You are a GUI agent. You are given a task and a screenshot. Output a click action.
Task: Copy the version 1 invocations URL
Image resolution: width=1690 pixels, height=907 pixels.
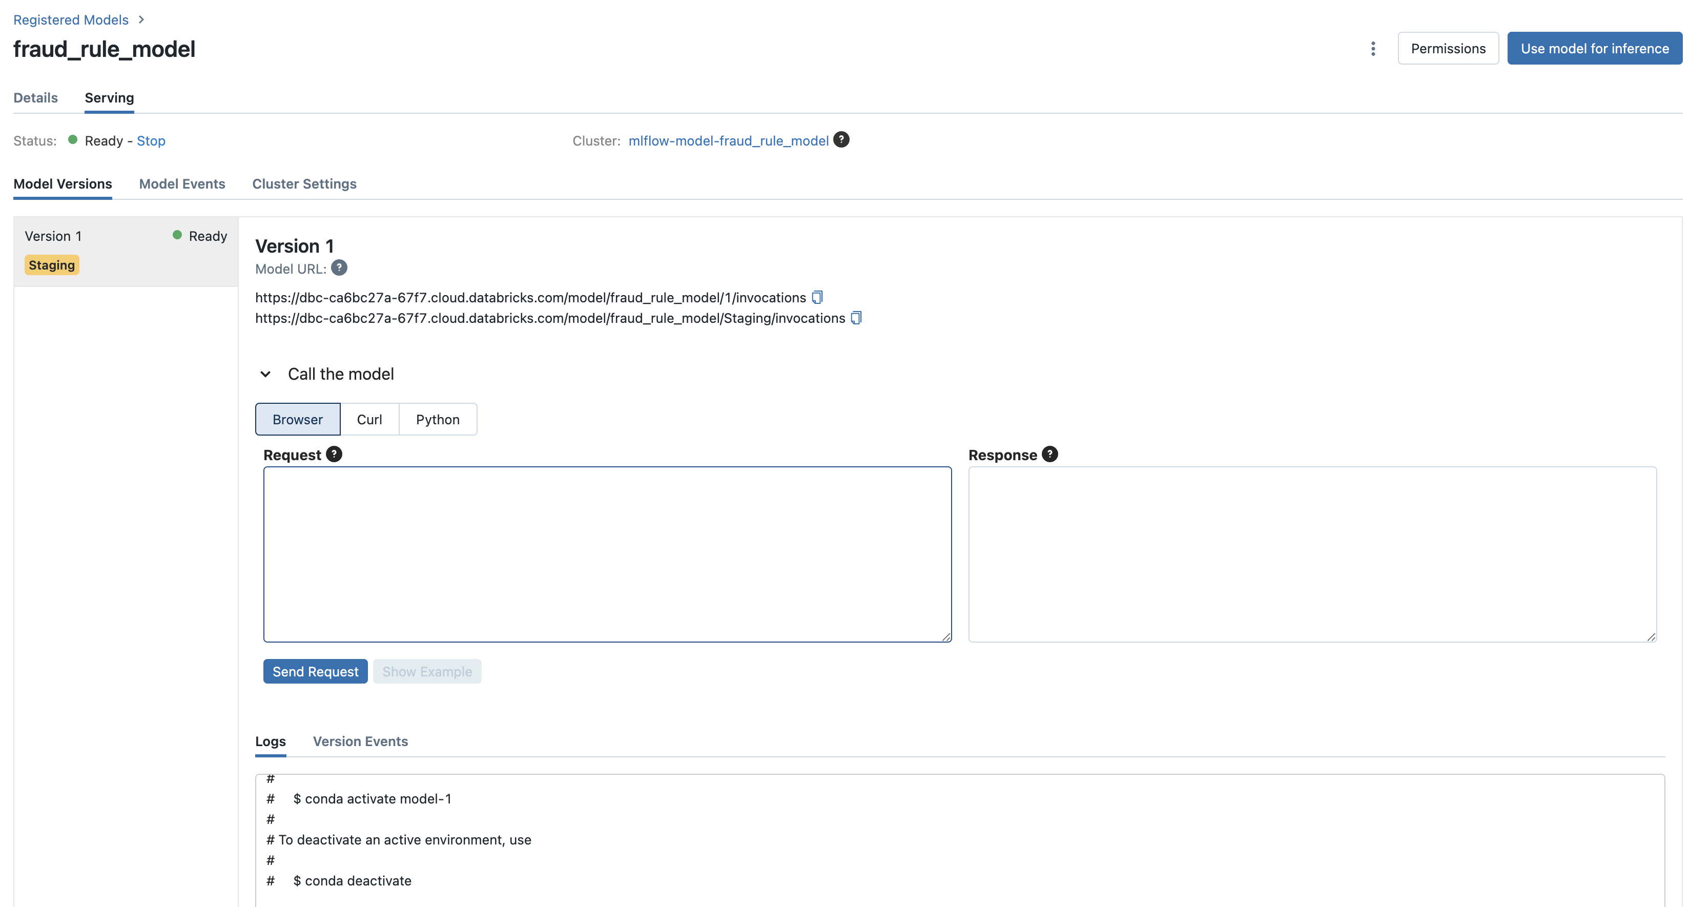click(817, 297)
